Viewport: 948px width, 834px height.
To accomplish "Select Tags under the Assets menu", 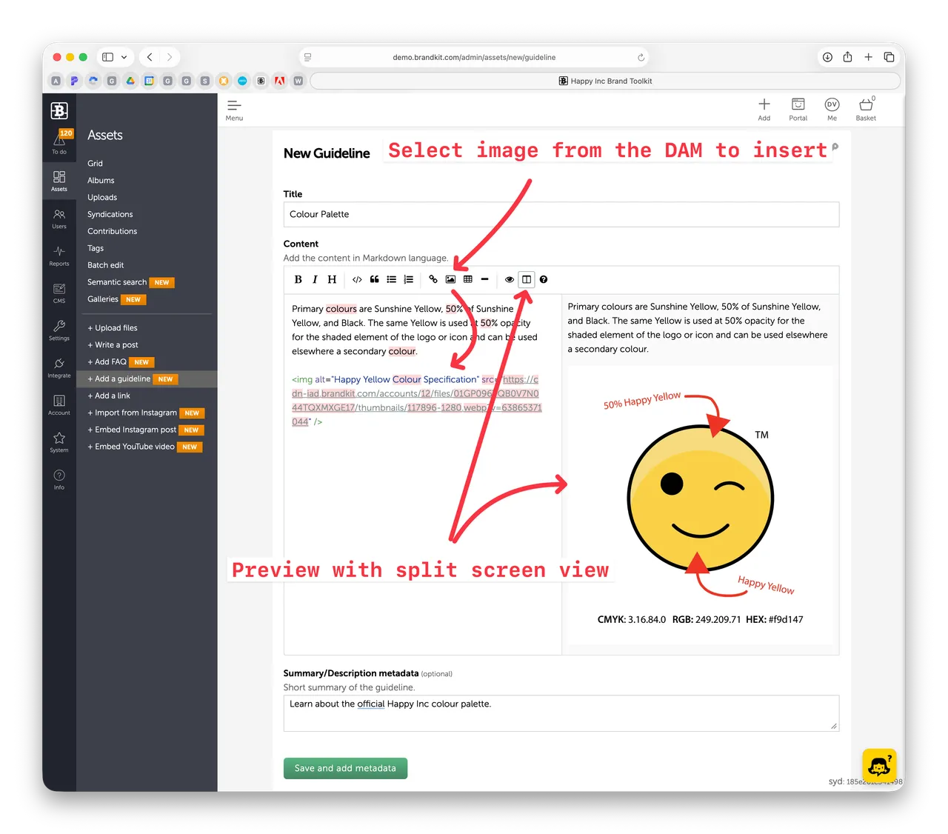I will click(95, 247).
